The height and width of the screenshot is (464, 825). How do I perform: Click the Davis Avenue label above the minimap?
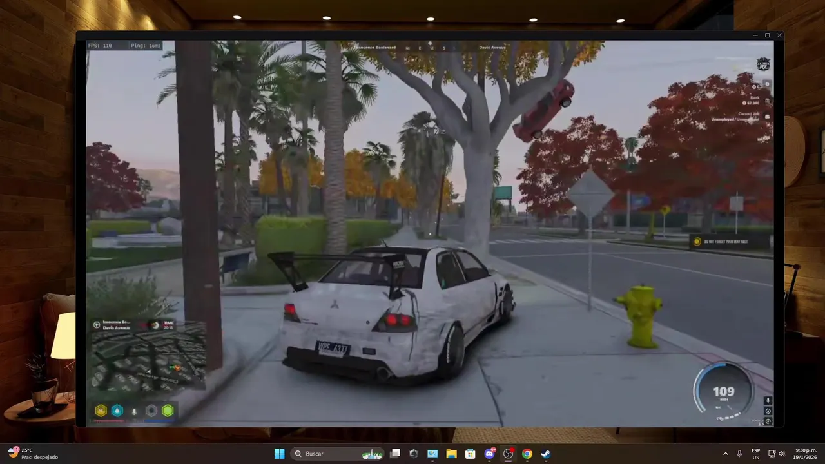pyautogui.click(x=117, y=328)
